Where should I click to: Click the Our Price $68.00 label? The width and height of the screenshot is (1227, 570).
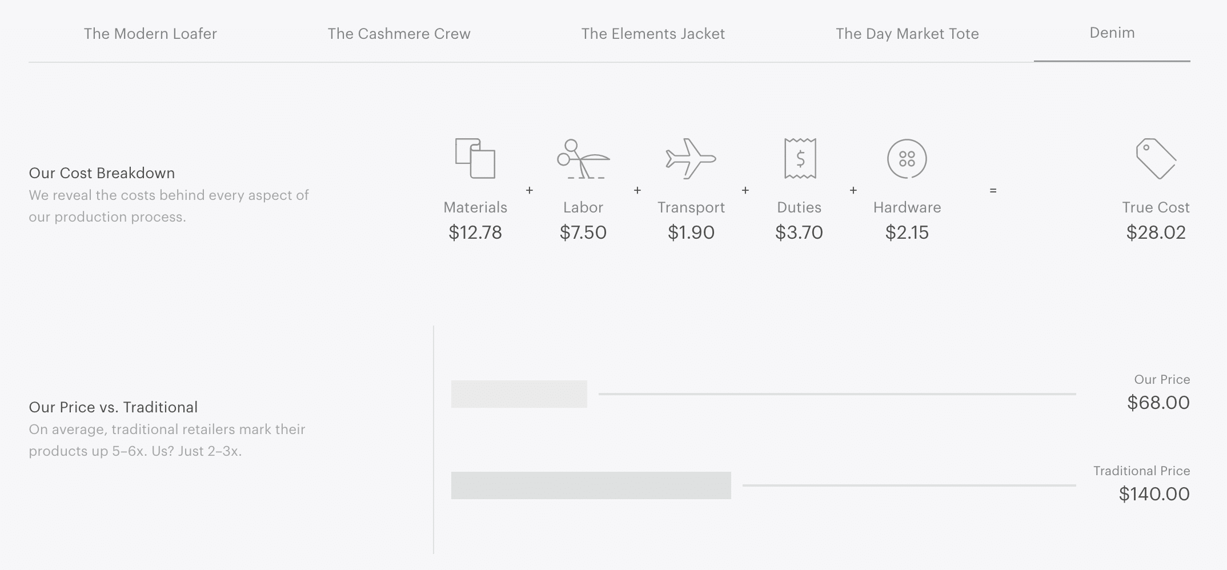point(1158,392)
